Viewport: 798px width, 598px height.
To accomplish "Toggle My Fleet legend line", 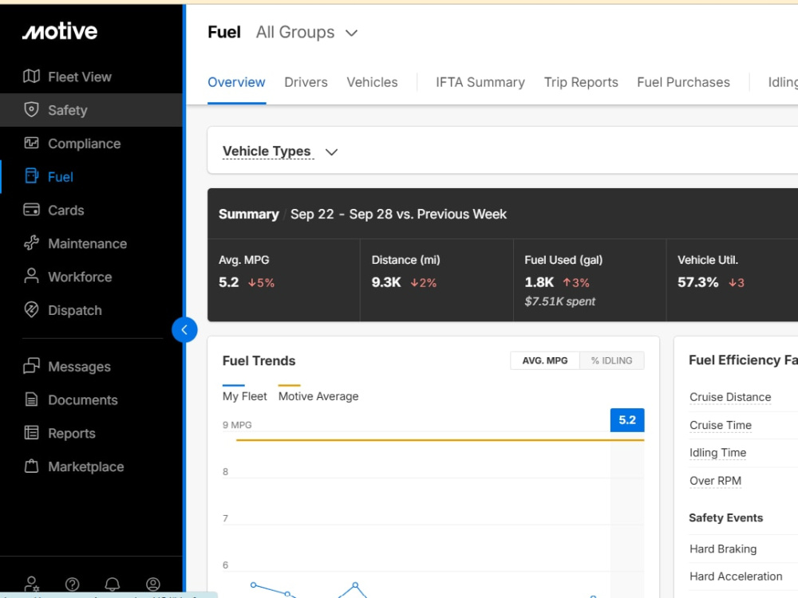I will point(244,394).
